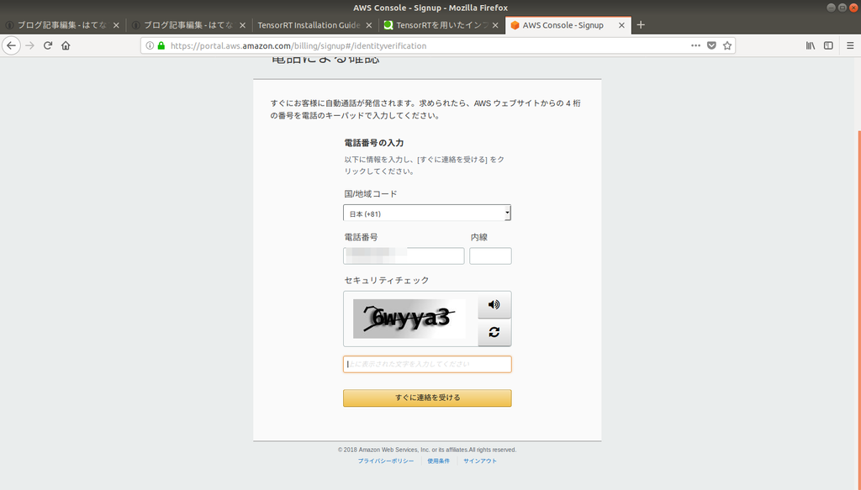This screenshot has height=490, width=861.
Task: Reload the current page
Action: click(x=48, y=45)
